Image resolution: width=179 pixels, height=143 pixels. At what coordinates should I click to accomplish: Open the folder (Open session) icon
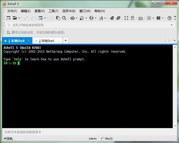click(15, 18)
